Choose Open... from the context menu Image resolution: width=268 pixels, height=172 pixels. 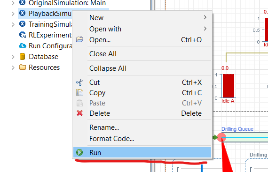pyautogui.click(x=142, y=40)
